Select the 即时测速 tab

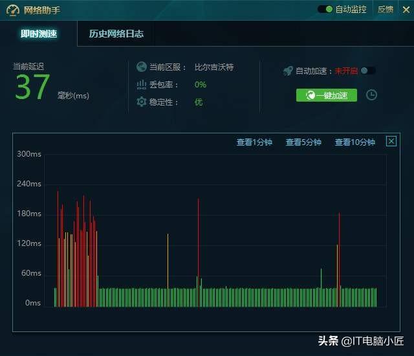[39, 34]
